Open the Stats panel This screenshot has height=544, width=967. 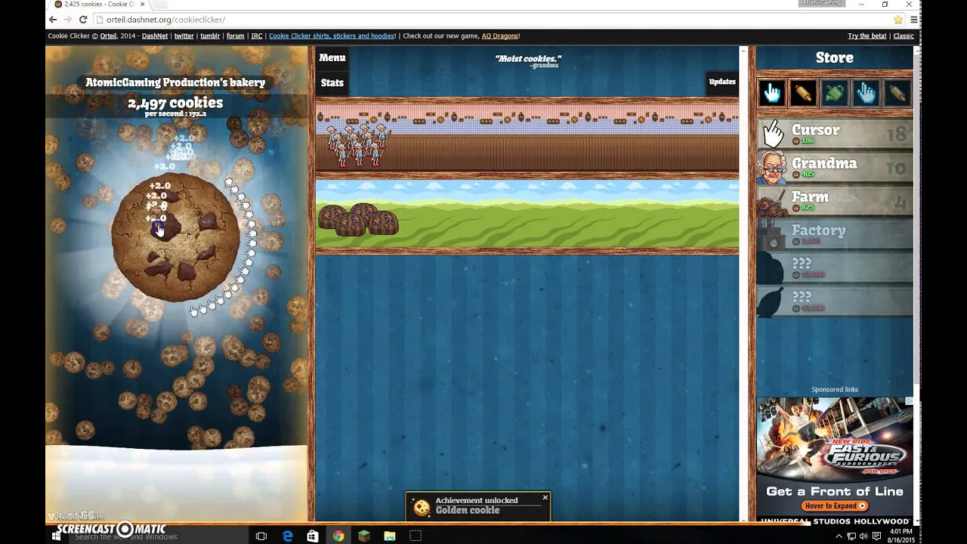click(x=332, y=82)
